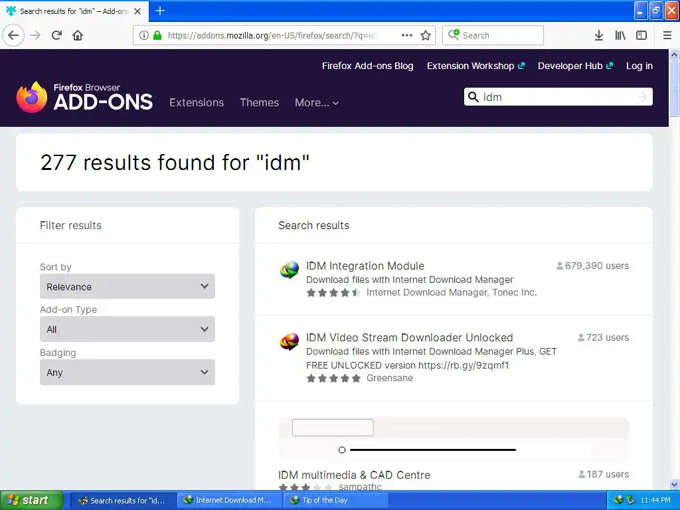
Task: Reload the current page
Action: 57,35
